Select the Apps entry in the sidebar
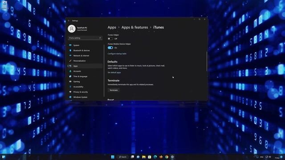 tap(85, 66)
